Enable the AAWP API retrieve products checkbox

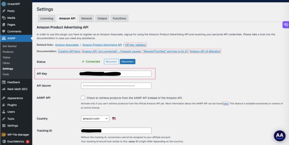click(83, 98)
